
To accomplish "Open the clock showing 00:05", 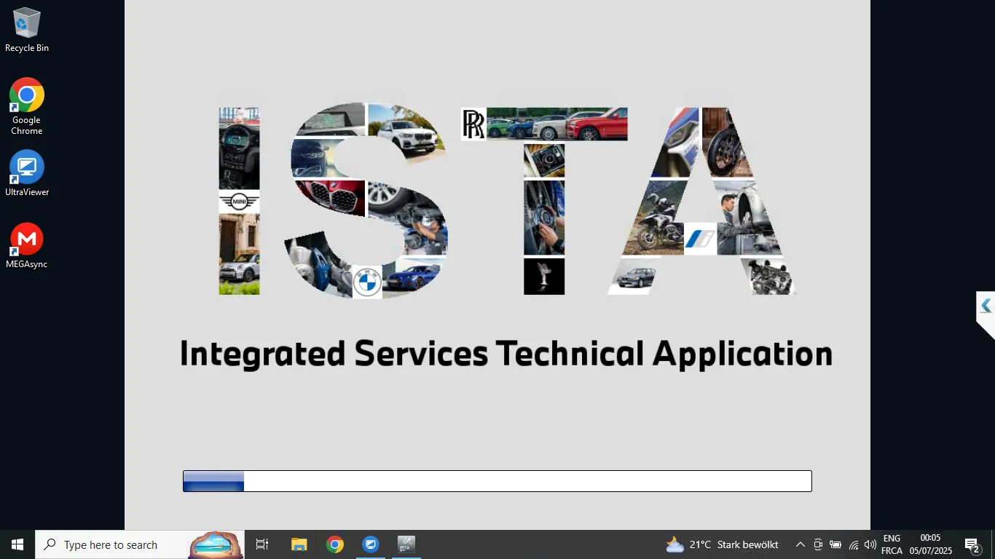I will click(x=930, y=544).
